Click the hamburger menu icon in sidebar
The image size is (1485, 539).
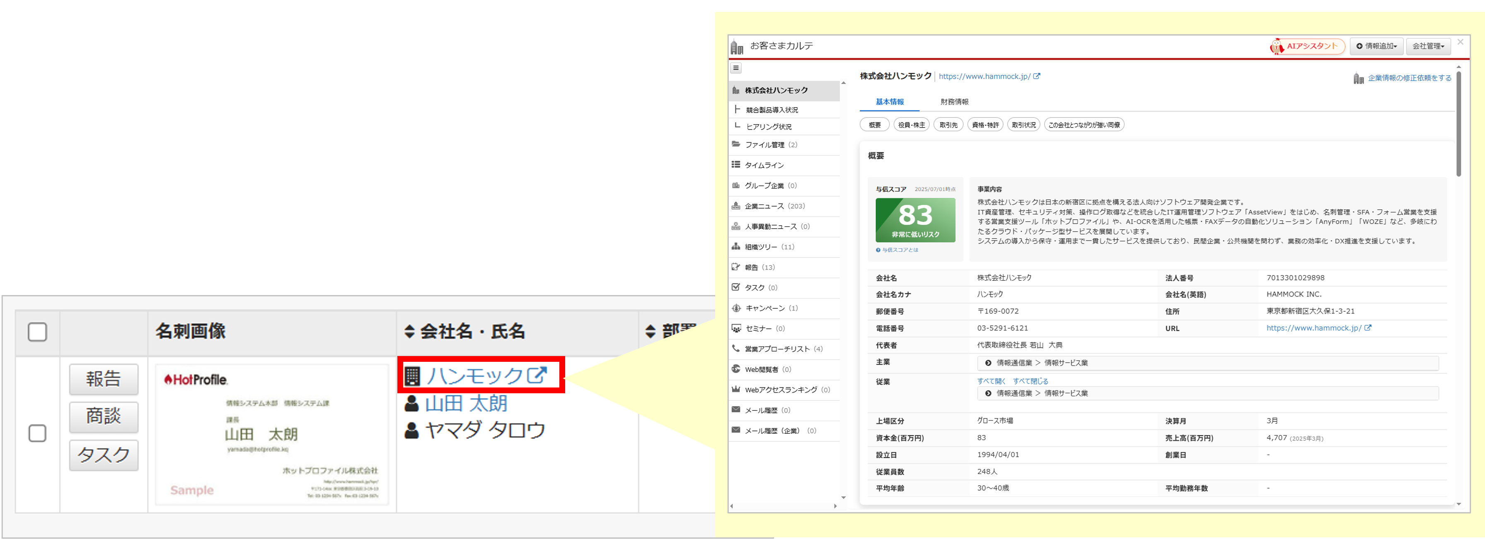click(735, 68)
